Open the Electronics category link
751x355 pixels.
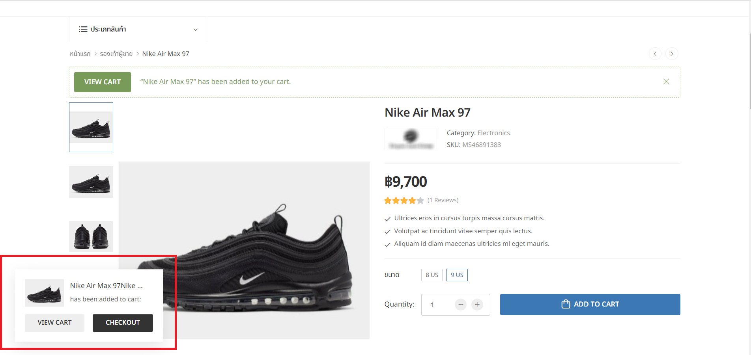(493, 133)
